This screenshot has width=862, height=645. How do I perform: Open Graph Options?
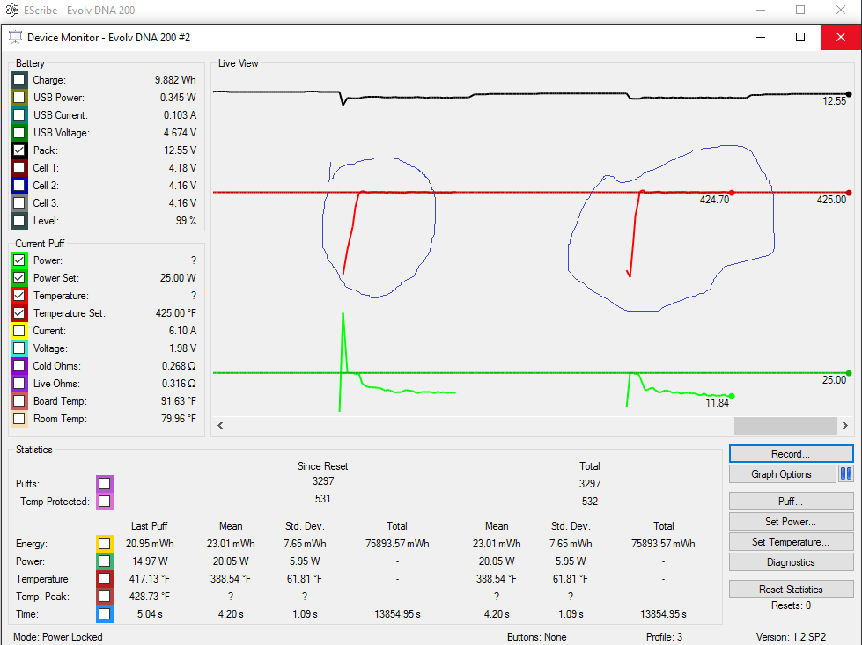781,473
